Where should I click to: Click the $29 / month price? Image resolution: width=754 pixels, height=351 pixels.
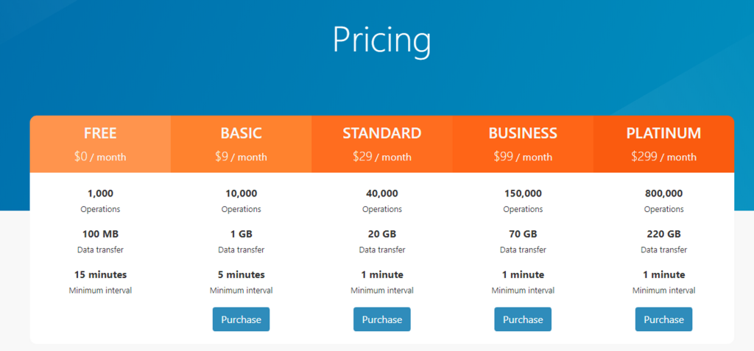(382, 157)
